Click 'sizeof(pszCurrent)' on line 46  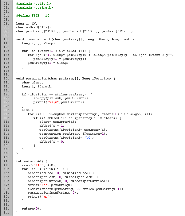89,181
